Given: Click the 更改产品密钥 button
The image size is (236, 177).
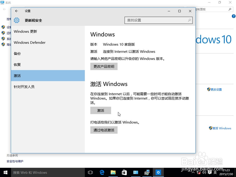Looking at the screenshot, I should tap(104, 67).
